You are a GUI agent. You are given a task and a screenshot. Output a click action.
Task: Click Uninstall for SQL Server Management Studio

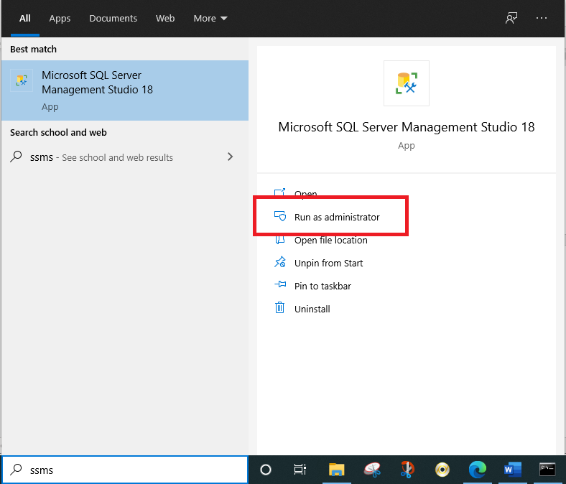[x=312, y=309]
